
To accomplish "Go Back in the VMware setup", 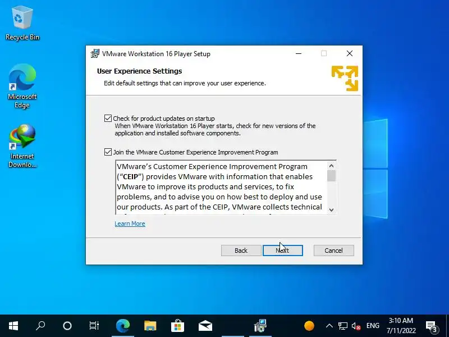I will pos(241,251).
